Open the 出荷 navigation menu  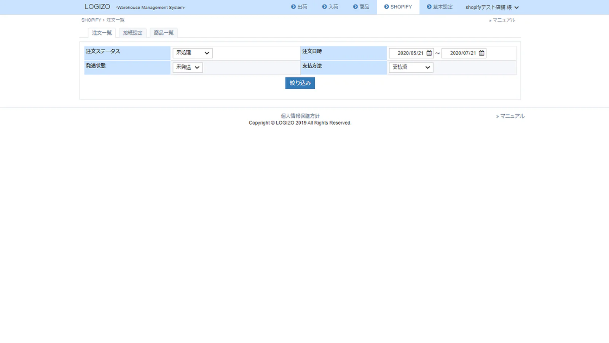[299, 7]
